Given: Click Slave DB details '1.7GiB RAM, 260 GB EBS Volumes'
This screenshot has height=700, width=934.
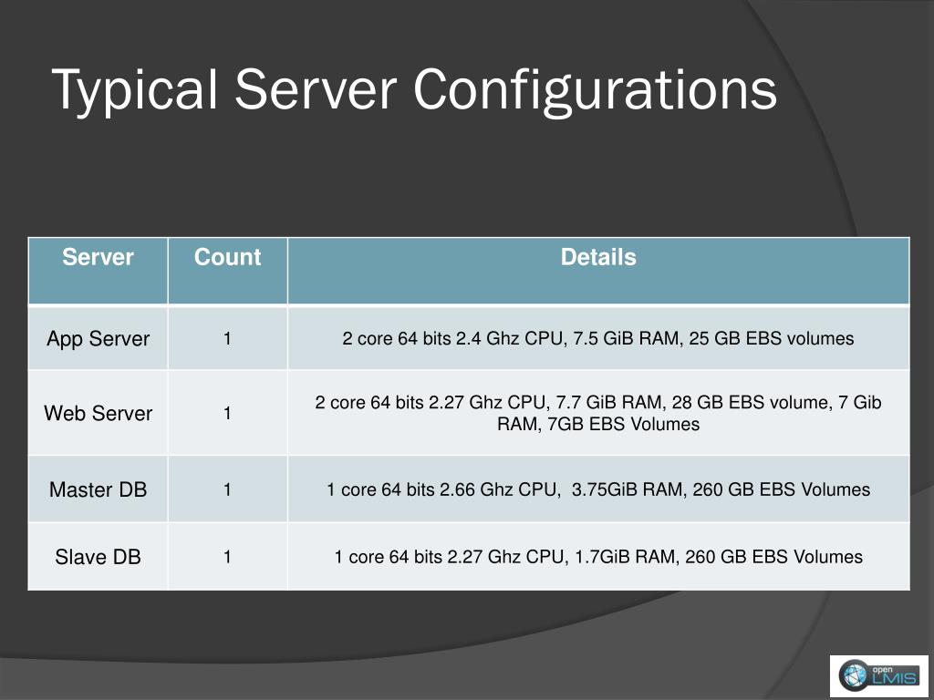Looking at the screenshot, I should click(x=719, y=557).
